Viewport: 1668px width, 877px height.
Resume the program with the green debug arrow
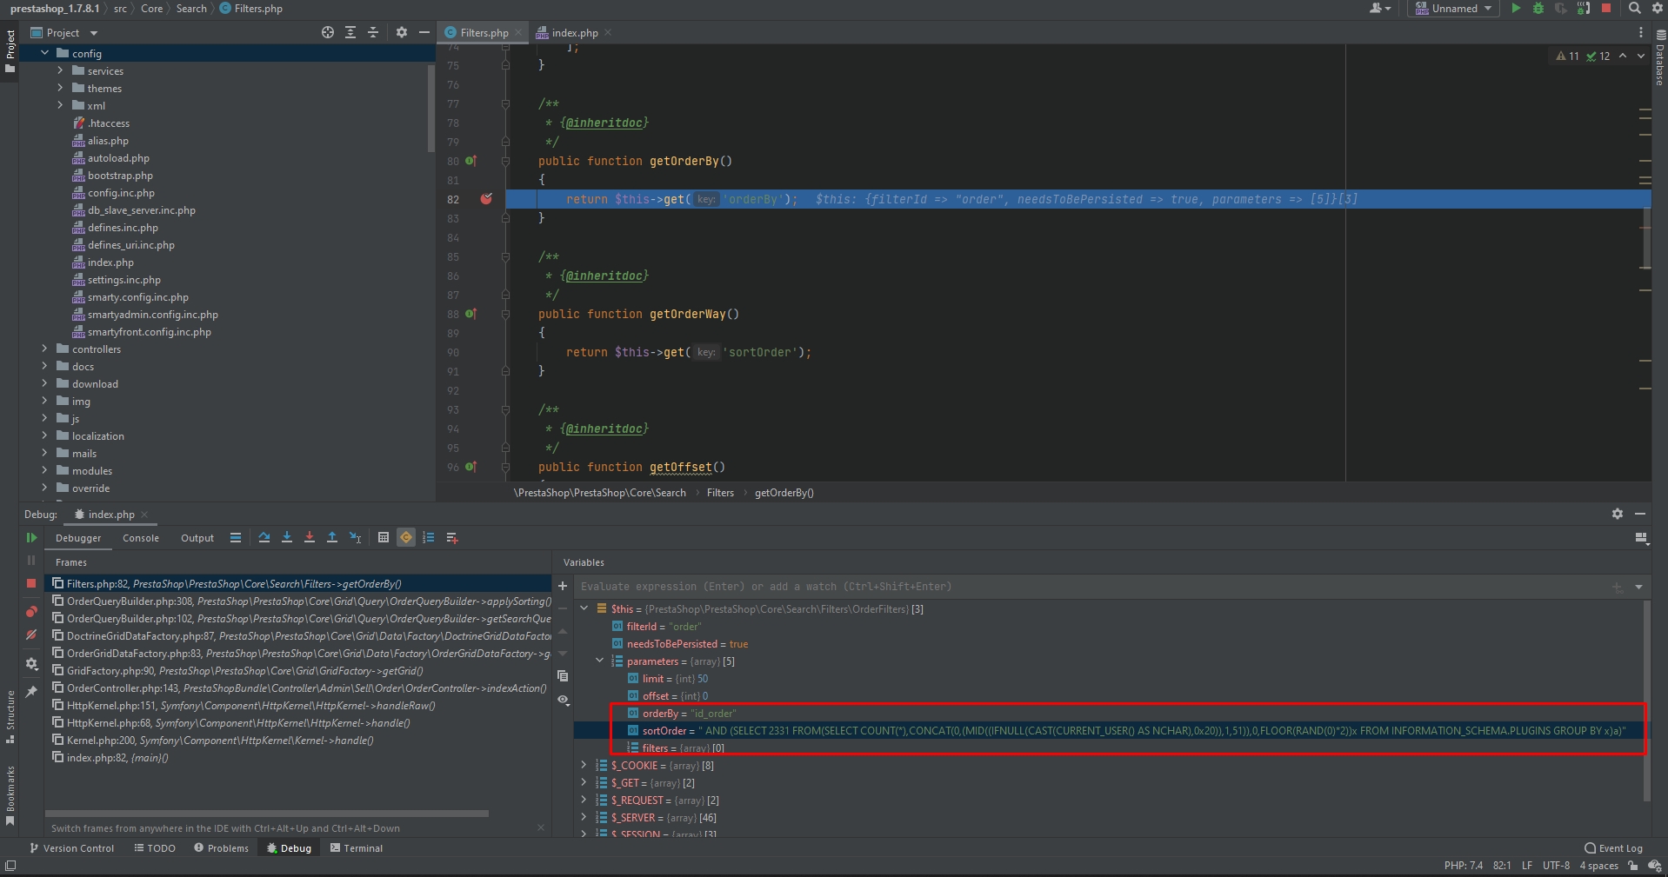tap(31, 538)
